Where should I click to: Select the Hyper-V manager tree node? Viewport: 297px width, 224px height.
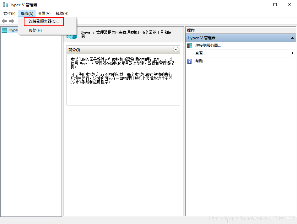point(10,30)
